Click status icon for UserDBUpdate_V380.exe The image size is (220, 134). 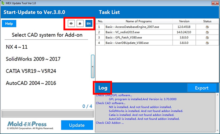(207, 43)
